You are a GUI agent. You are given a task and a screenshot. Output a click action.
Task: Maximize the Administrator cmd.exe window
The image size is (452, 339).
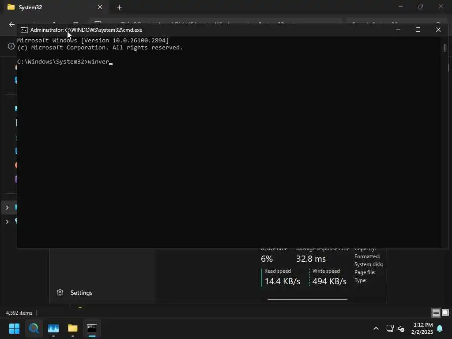(x=418, y=30)
